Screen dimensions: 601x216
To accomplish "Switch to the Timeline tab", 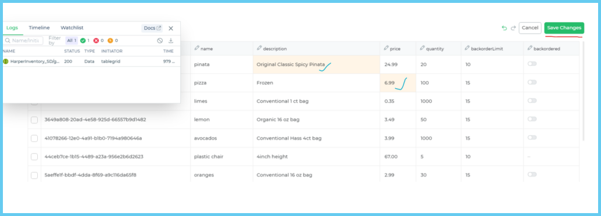I will coord(39,28).
